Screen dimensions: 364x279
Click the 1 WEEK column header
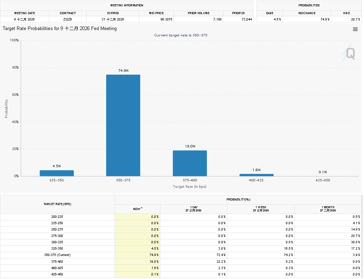[x=261, y=209]
